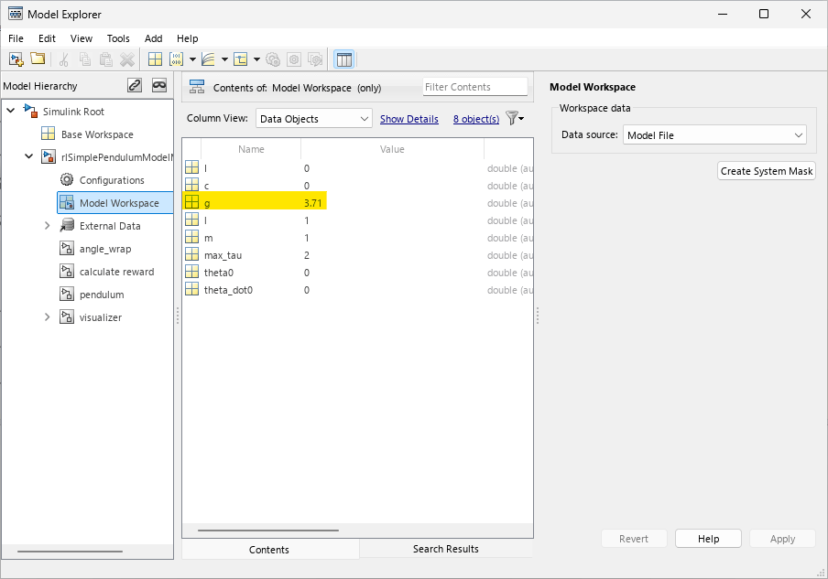Image resolution: width=828 pixels, height=579 pixels.
Task: Click the Add MATLAB Variable grid icon
Action: [155, 59]
